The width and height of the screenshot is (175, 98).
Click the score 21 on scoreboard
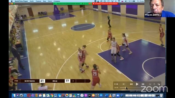(x=42, y=81)
